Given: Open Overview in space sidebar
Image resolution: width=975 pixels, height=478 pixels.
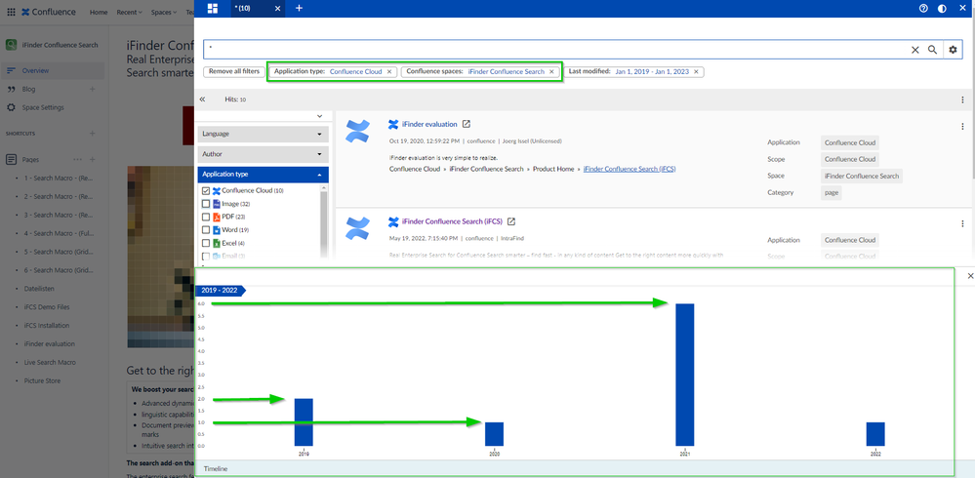Looking at the screenshot, I should pos(53,71).
